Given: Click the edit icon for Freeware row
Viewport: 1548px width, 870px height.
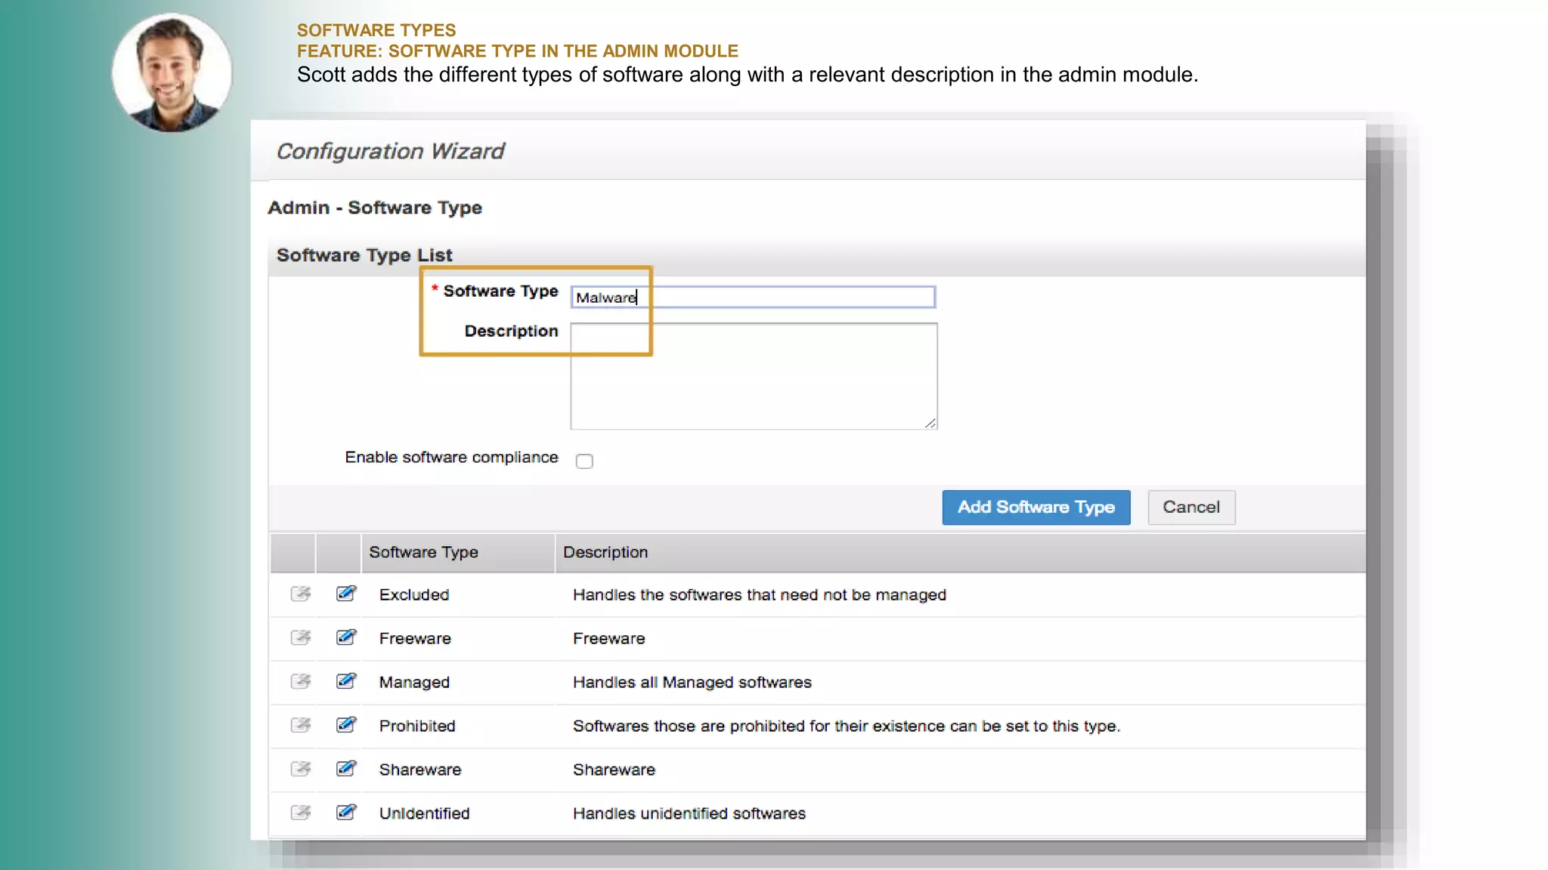Looking at the screenshot, I should [x=346, y=637].
